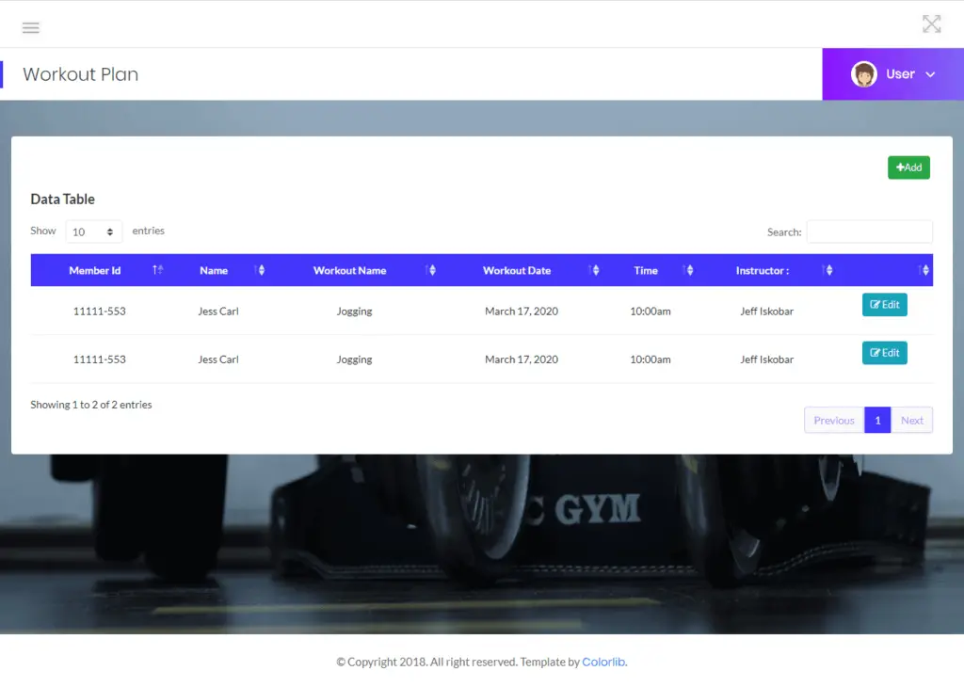The height and width of the screenshot is (687, 964).
Task: Click the Next pagination button
Action: tap(911, 420)
